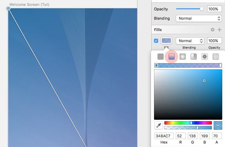Viewport: 225px width, 147px height.
Task: Select the angular gradient fill type
Action: (x=194, y=57)
